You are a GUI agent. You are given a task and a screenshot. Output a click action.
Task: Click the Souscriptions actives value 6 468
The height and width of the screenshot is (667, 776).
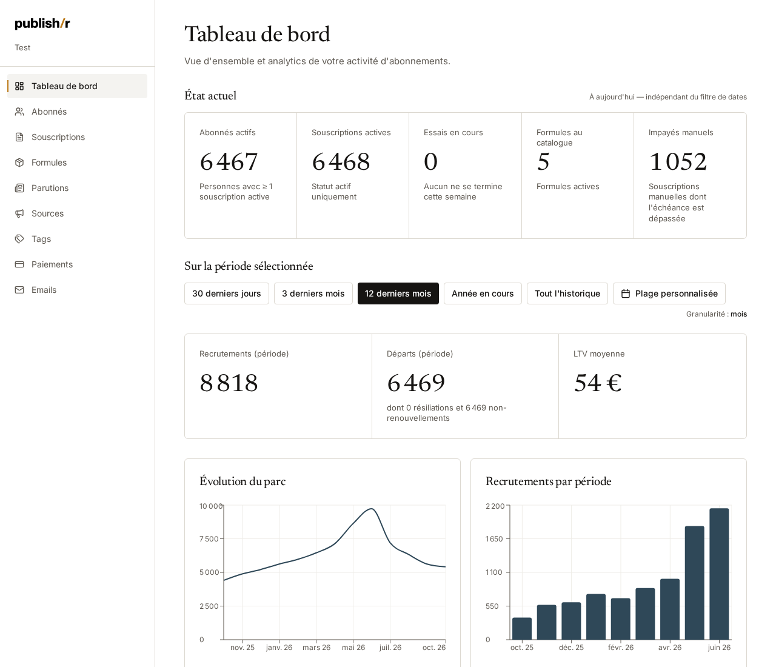(x=341, y=162)
